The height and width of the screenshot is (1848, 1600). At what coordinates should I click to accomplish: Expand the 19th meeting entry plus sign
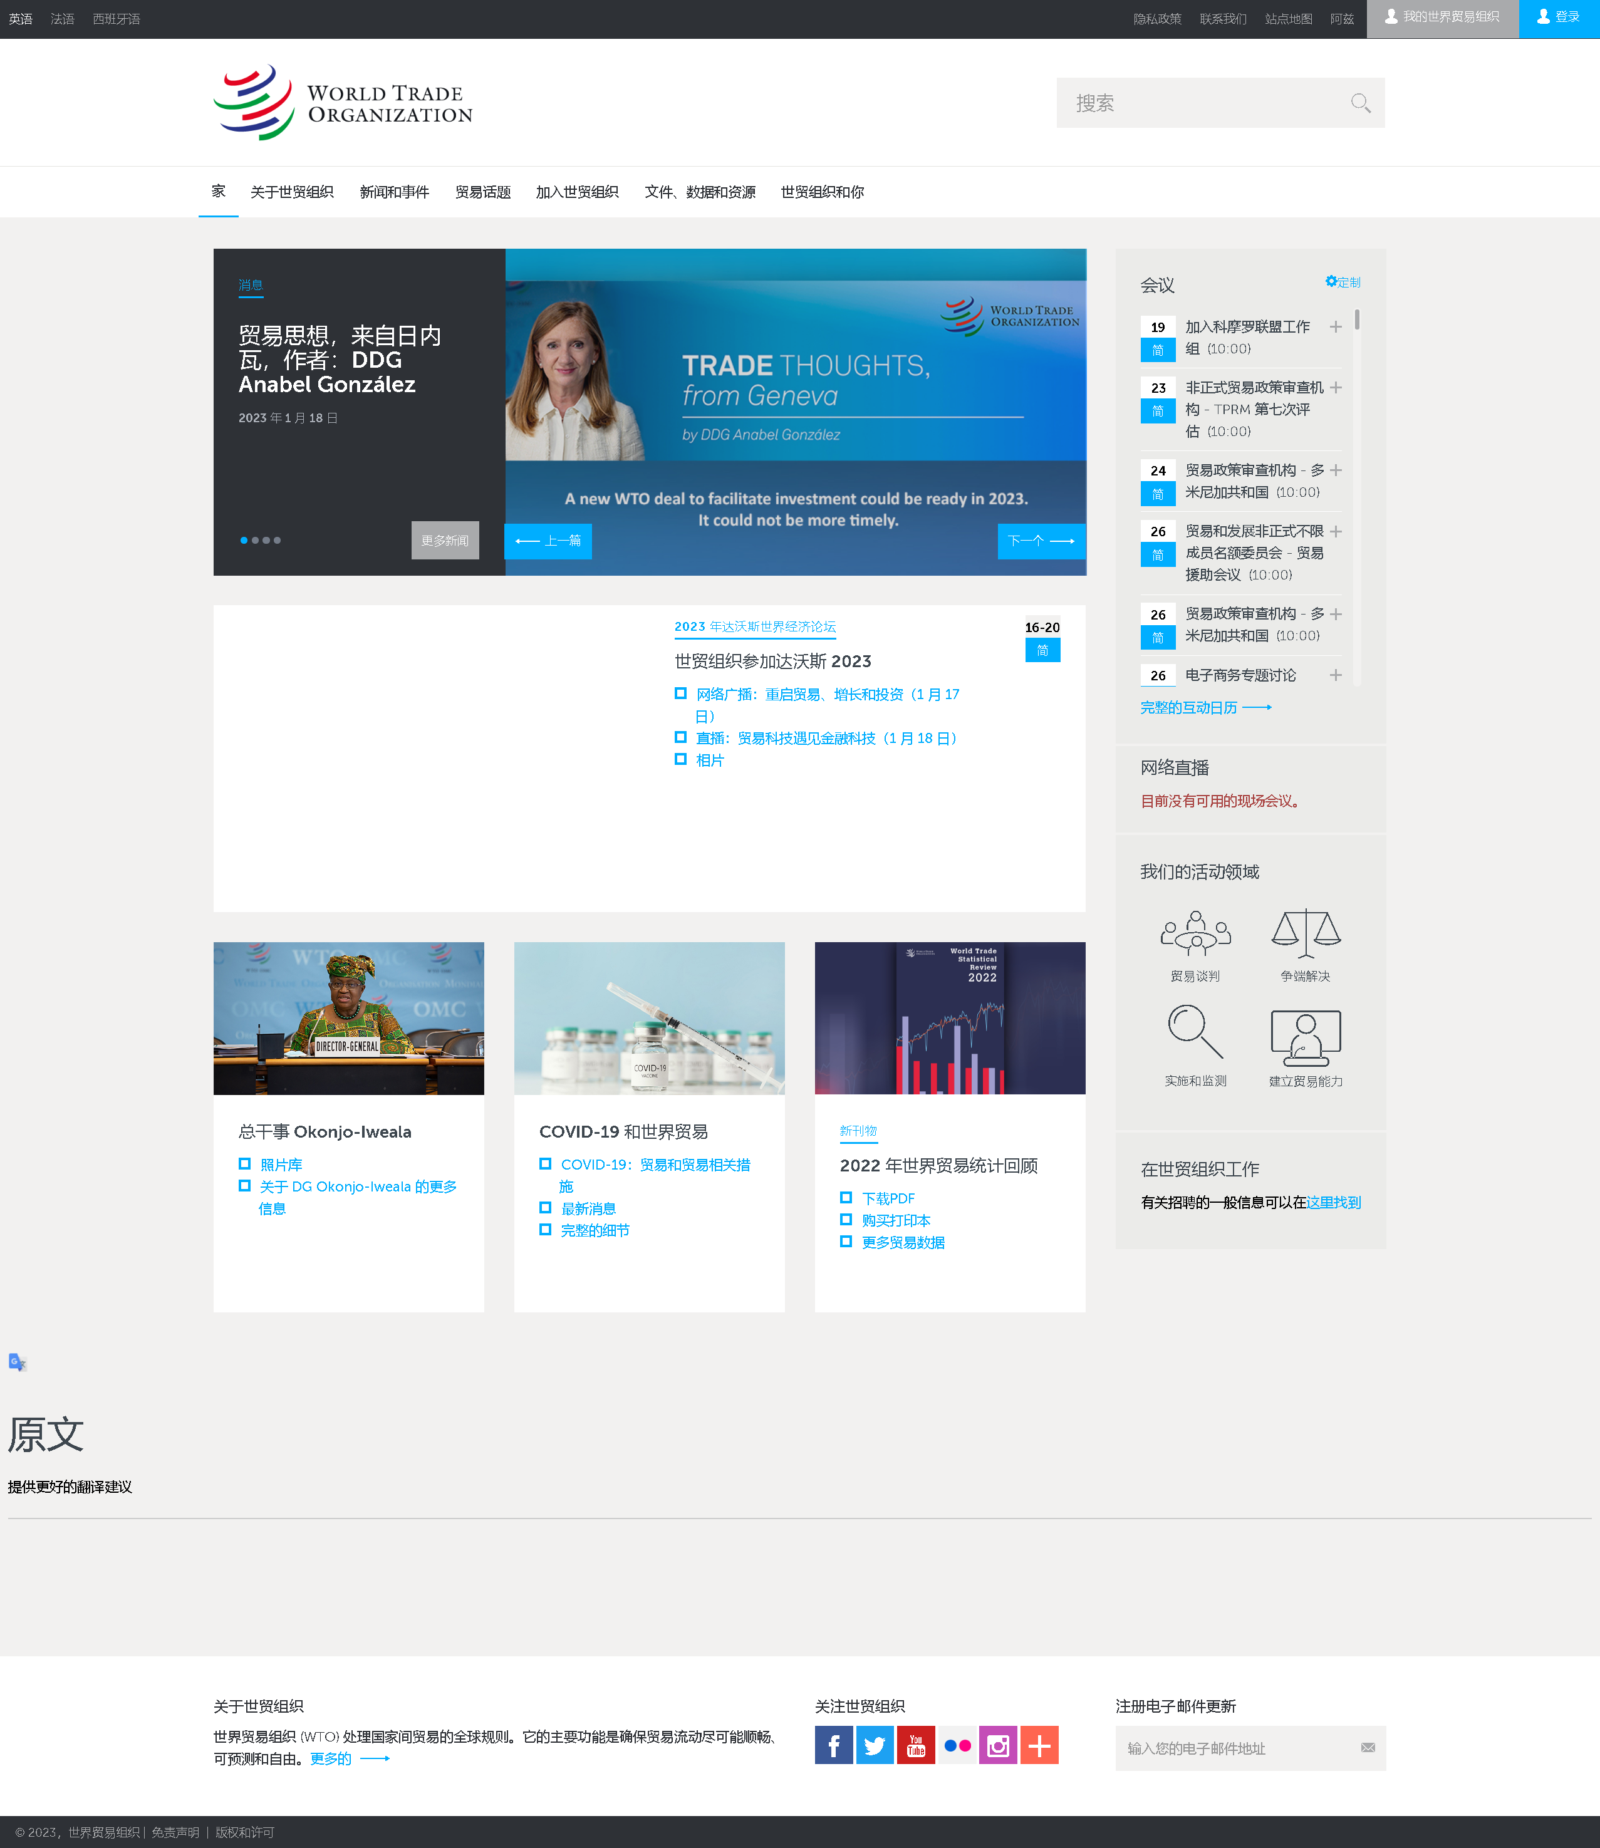[1335, 327]
